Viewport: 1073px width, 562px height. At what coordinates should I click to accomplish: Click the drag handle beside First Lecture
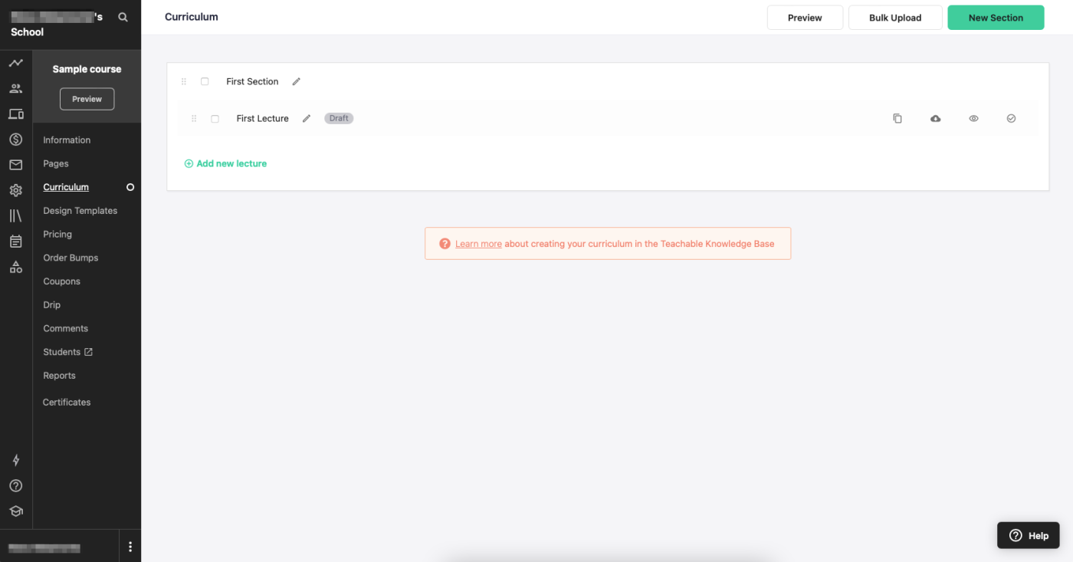194,119
